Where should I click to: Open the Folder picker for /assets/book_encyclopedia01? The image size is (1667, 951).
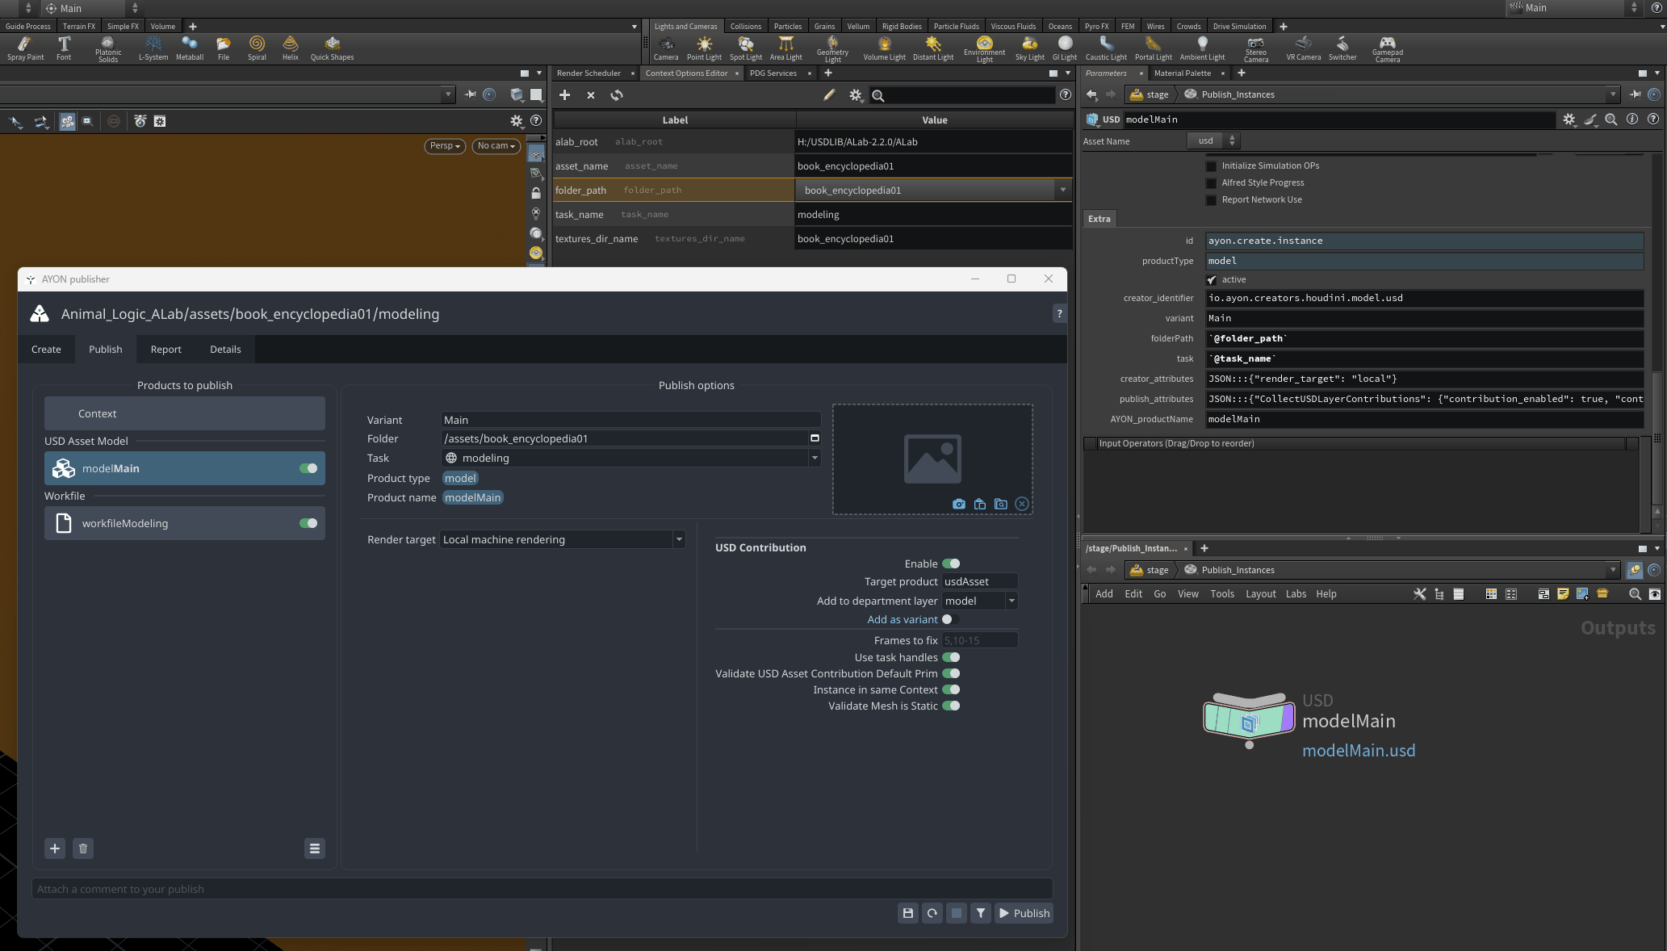(x=815, y=438)
